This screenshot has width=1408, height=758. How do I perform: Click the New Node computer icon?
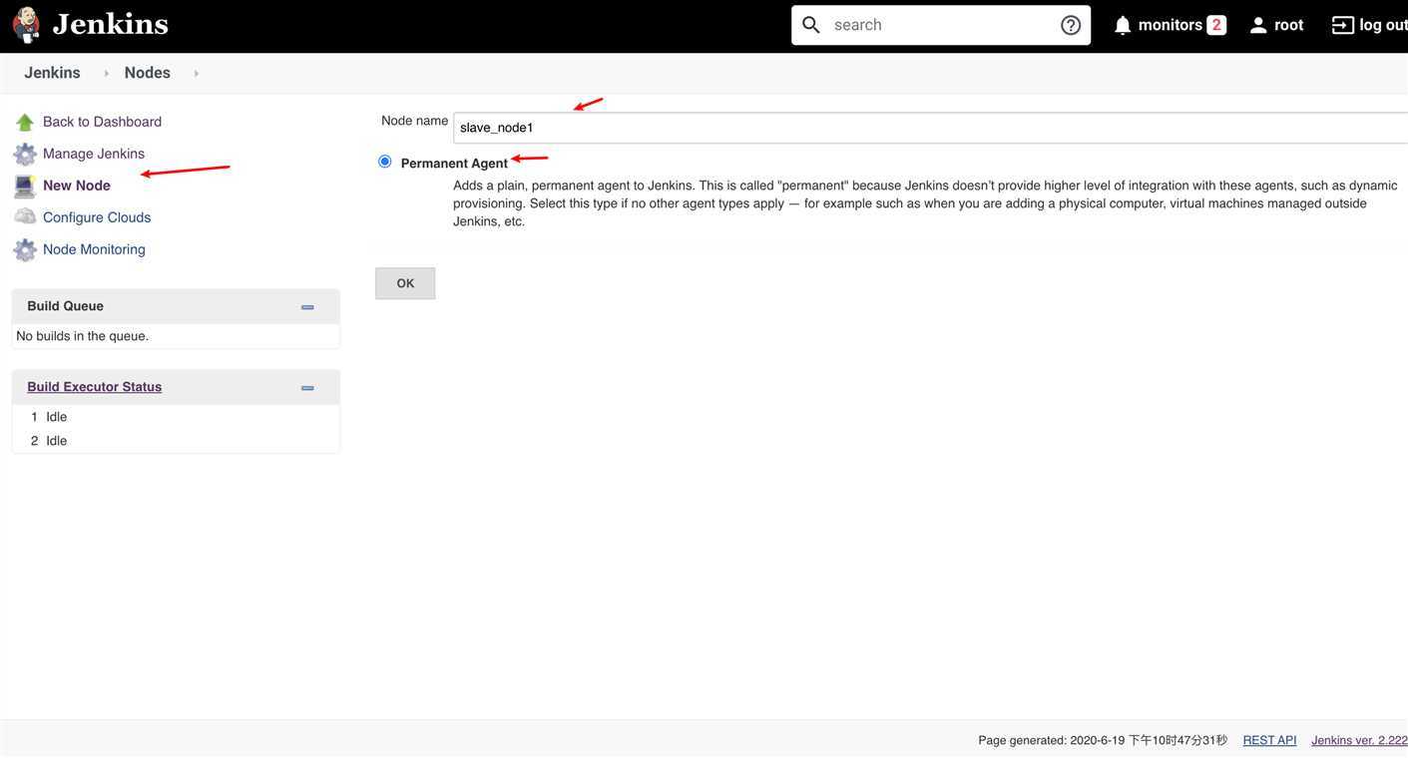click(x=25, y=186)
